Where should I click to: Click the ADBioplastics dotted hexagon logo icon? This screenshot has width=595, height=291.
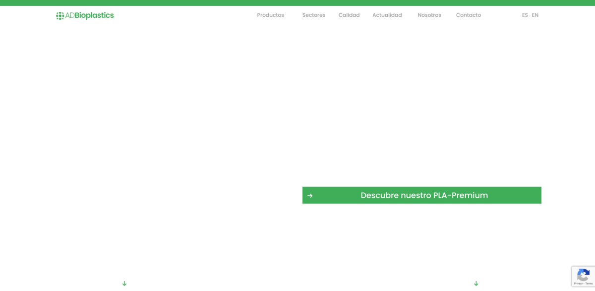(60, 16)
